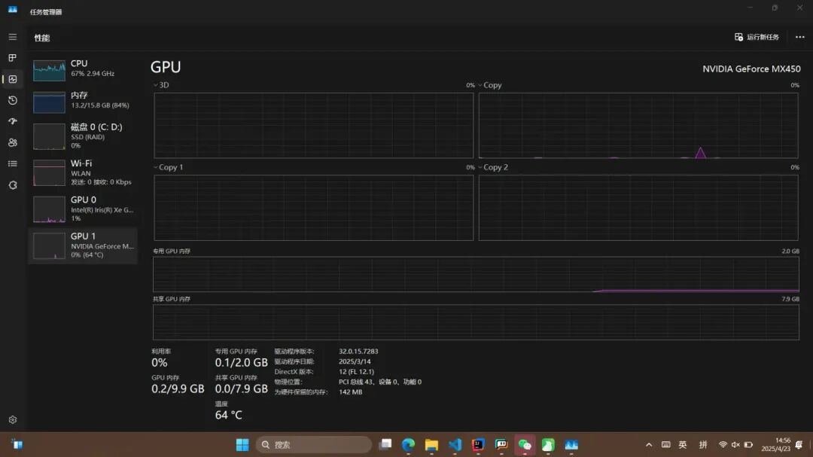
Task: Open the App history page icon
Action: tap(13, 100)
